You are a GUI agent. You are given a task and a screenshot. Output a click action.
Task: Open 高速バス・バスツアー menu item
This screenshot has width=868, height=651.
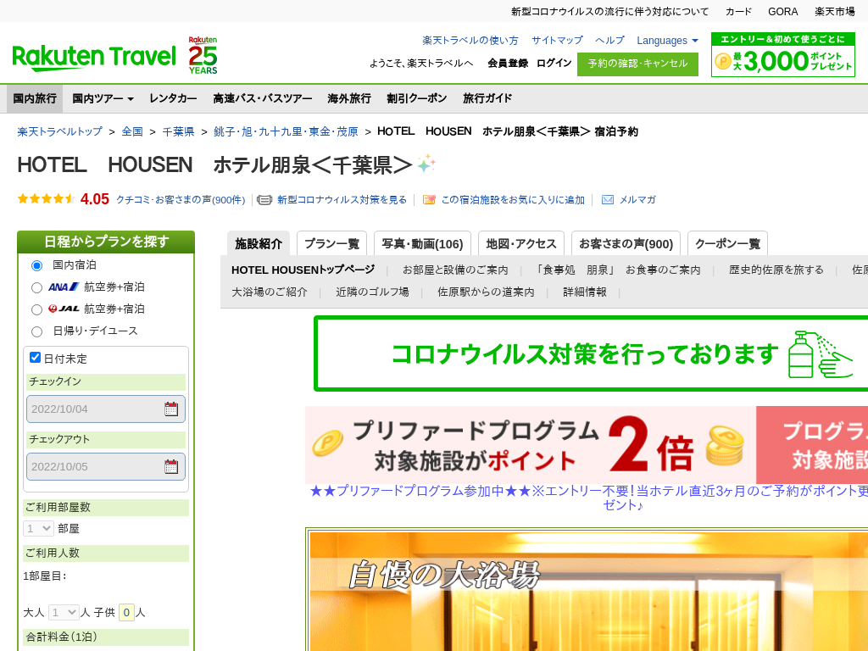pos(263,98)
